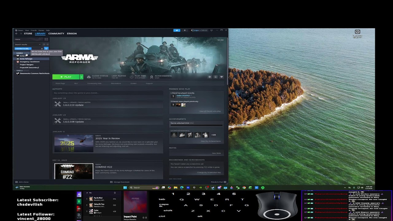Open the Steam menu
This screenshot has height=221, width=393.
(x=20, y=30)
